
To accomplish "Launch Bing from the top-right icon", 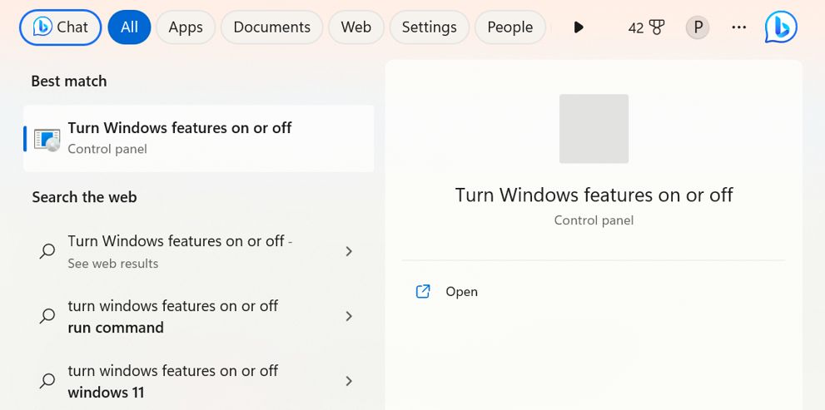I will pyautogui.click(x=781, y=27).
